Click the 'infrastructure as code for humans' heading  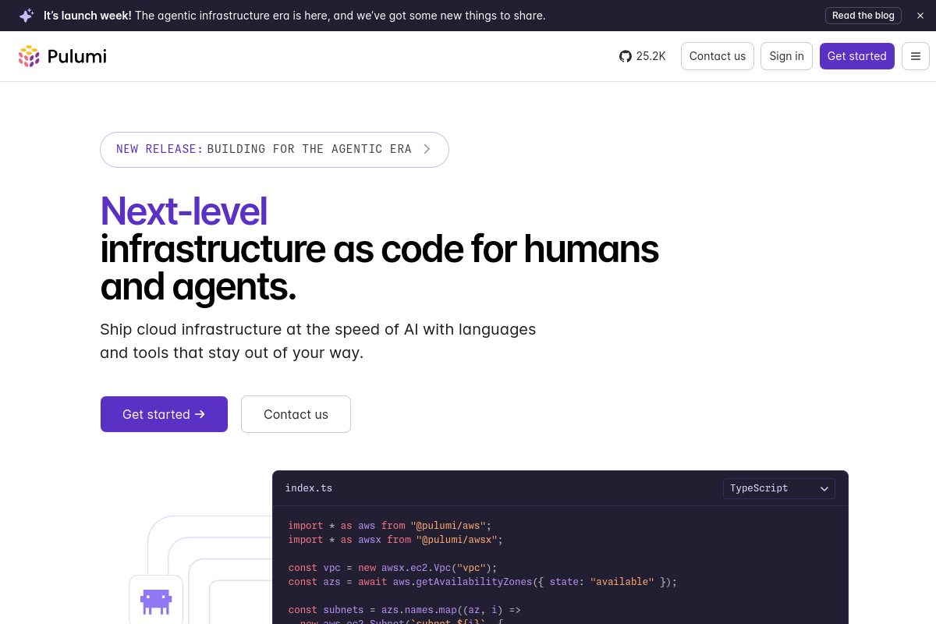[380, 249]
